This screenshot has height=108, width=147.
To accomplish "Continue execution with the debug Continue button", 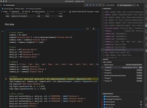I will pos(87,5).
